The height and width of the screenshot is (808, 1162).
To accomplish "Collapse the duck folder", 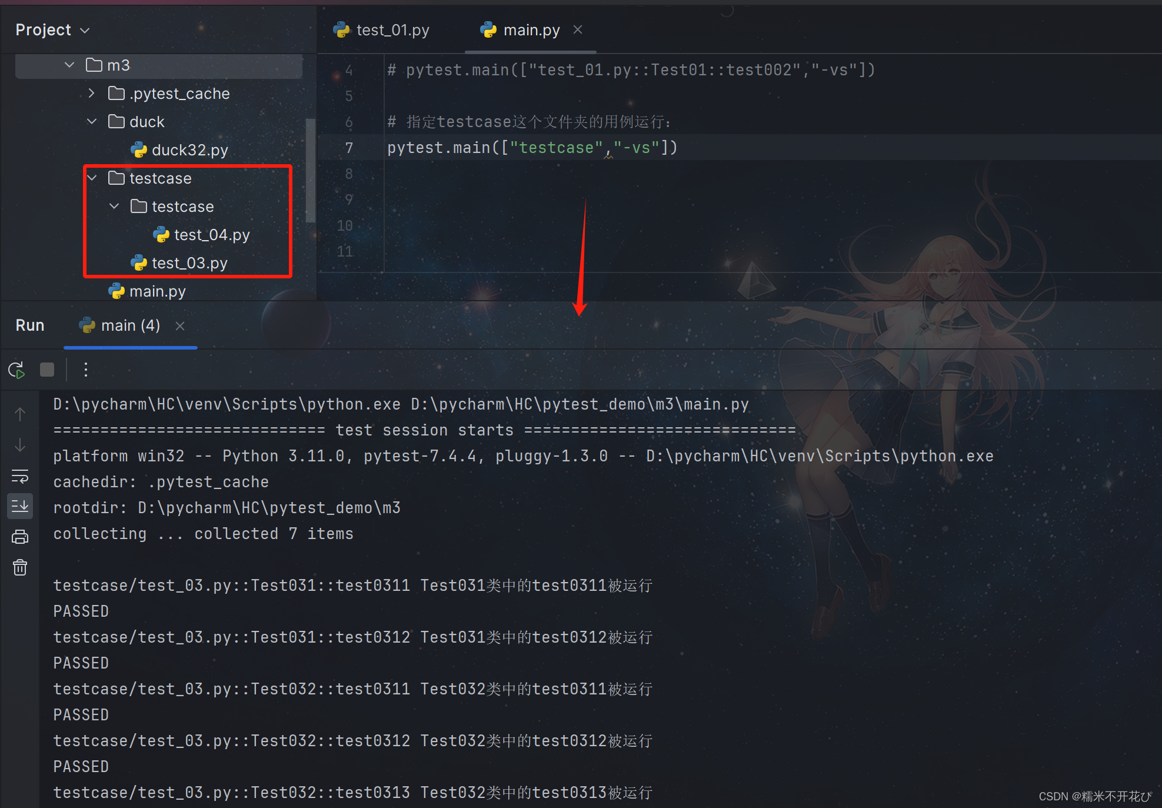I will pyautogui.click(x=92, y=121).
